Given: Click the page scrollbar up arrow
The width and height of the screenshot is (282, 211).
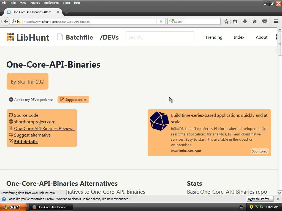Looking at the screenshot, I should [x=280, y=29].
